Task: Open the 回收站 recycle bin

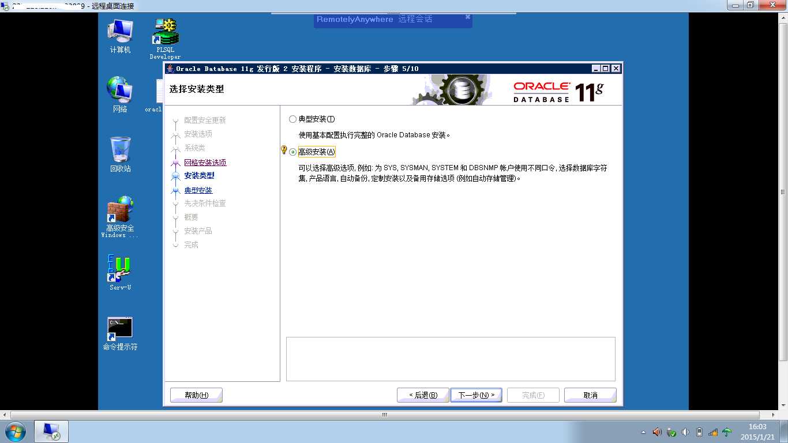Action: (x=120, y=154)
